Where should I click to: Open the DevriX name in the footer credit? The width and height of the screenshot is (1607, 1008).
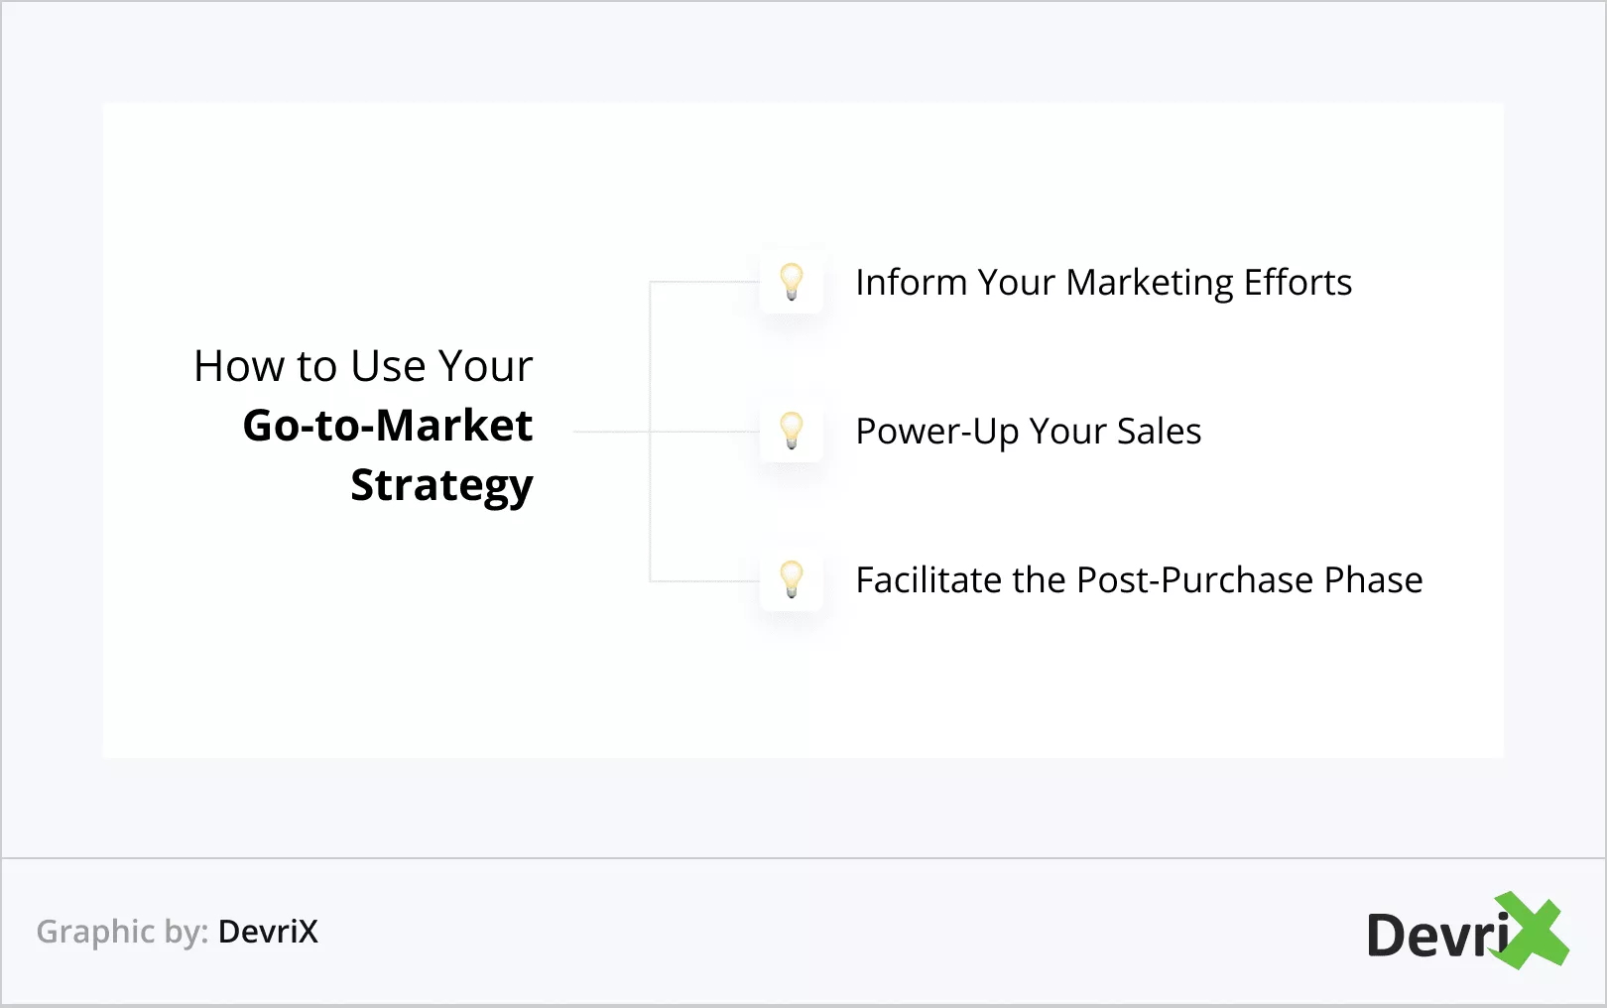click(268, 932)
